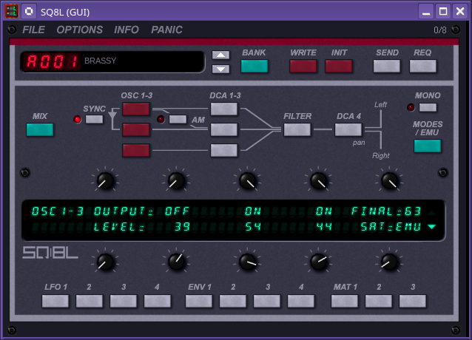Click the teal BANK button
This screenshot has width=472, height=340.
(254, 67)
